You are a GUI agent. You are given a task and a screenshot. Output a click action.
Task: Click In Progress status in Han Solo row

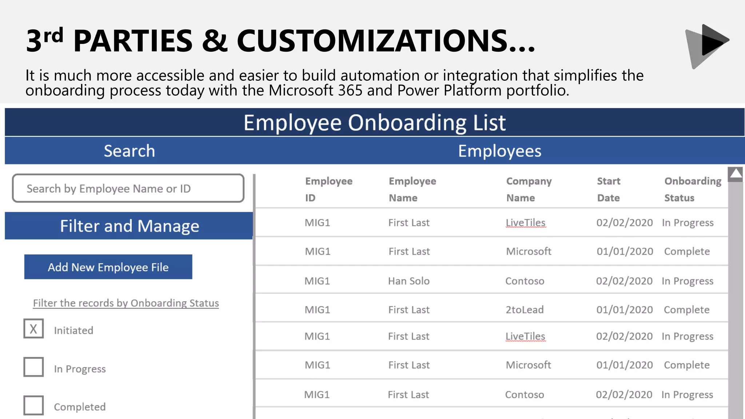688,281
